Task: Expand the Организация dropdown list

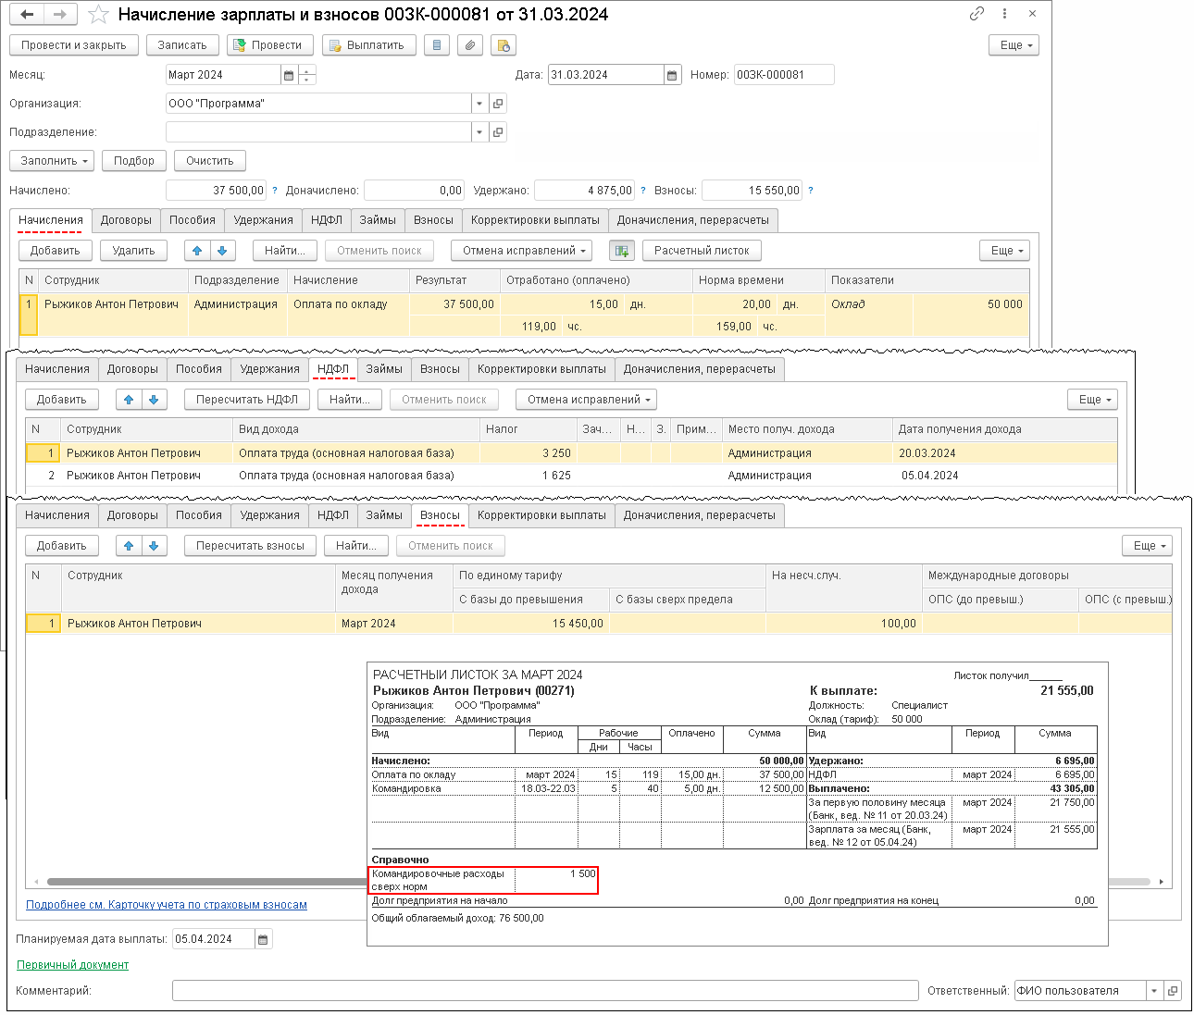Action: [x=479, y=104]
